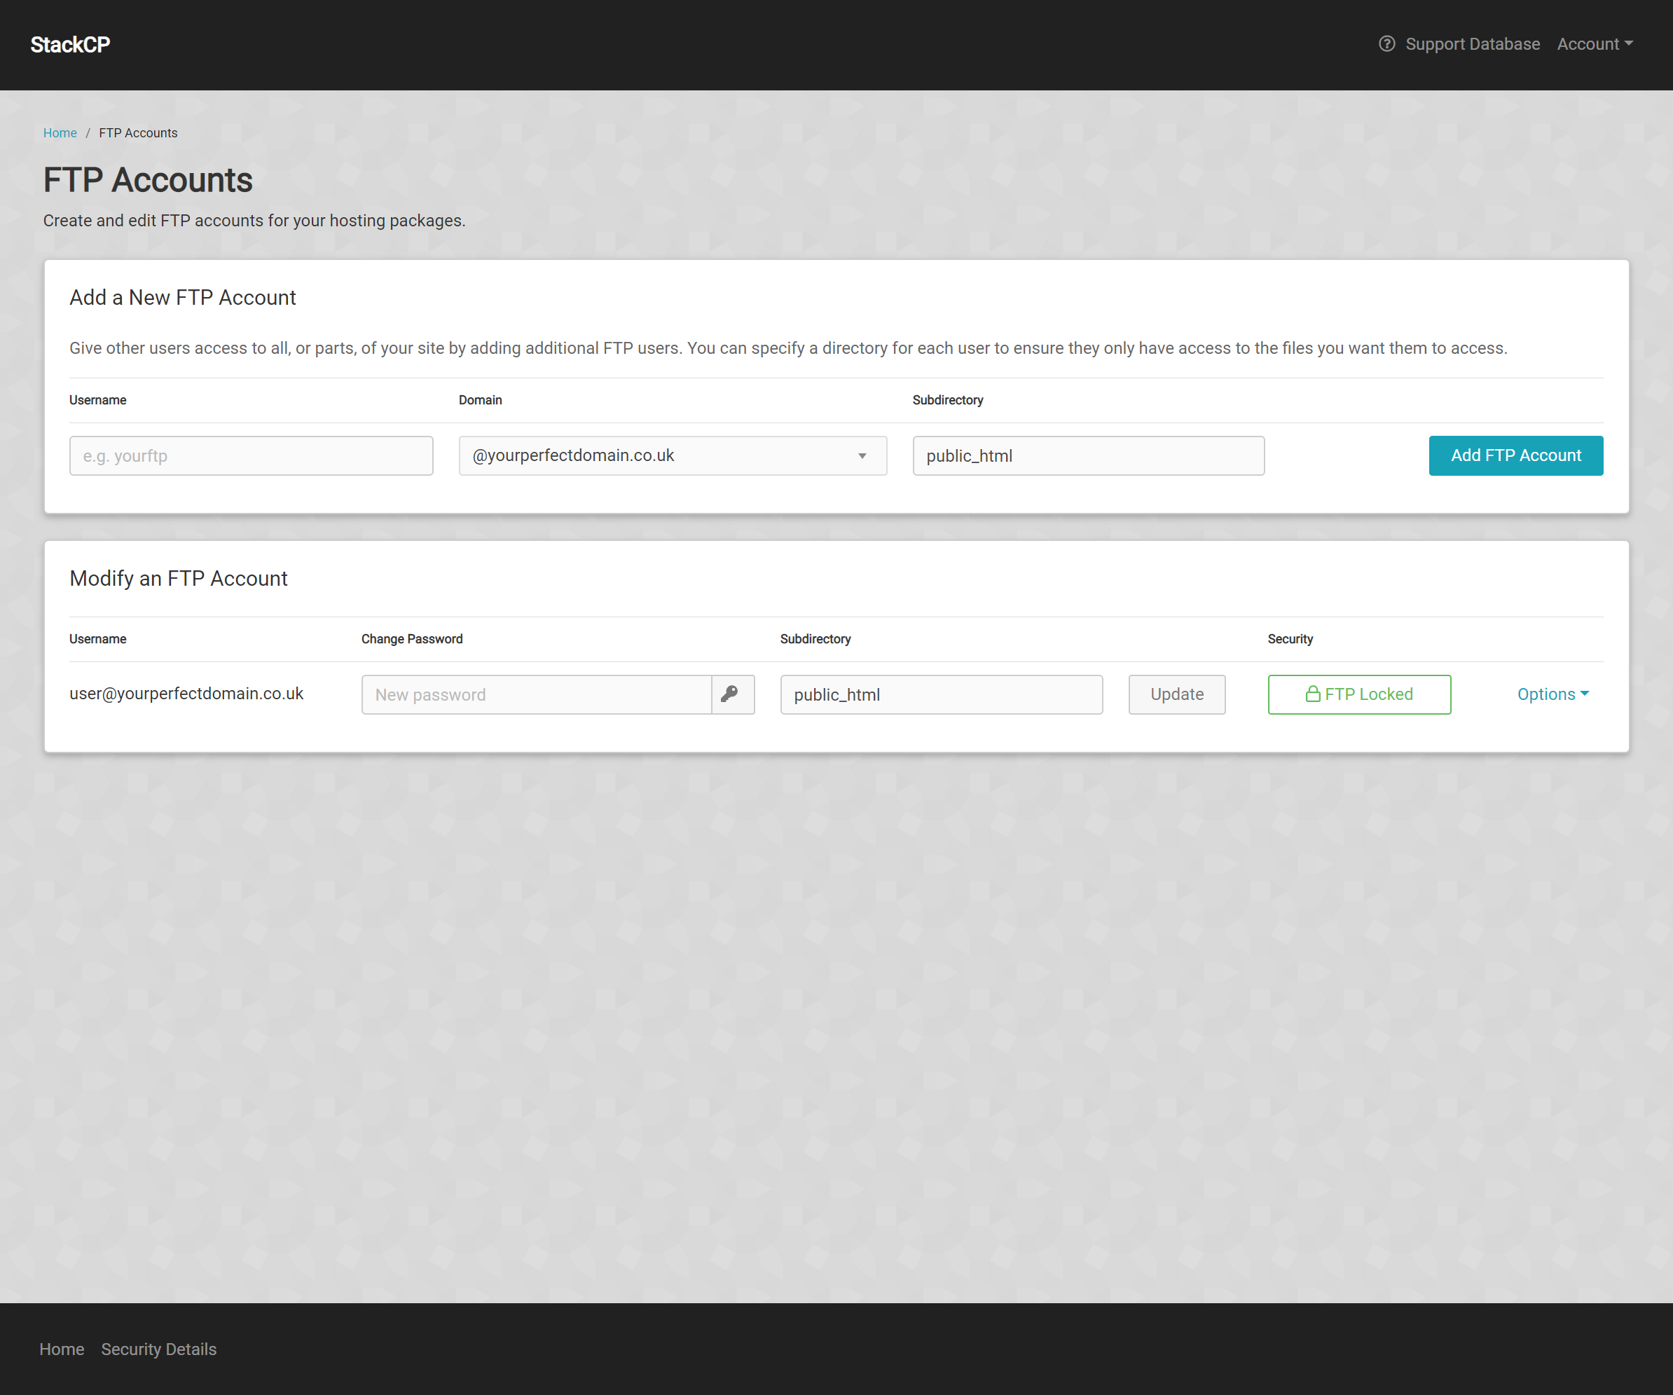1673x1395 pixels.
Task: Open the Support Database link
Action: coord(1471,44)
